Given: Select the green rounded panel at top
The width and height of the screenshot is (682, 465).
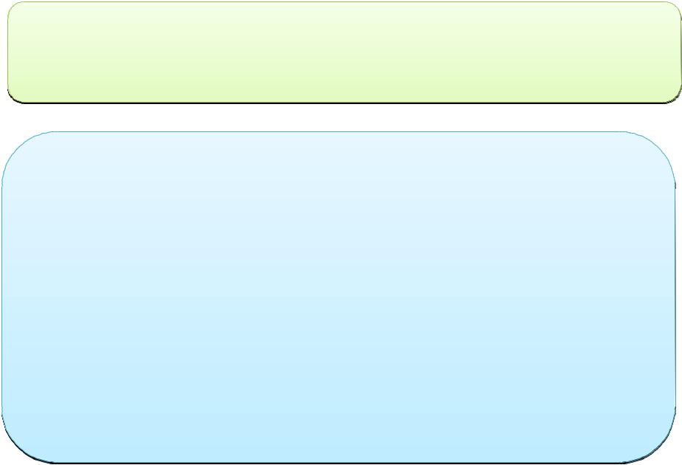Looking at the screenshot, I should [344, 52].
